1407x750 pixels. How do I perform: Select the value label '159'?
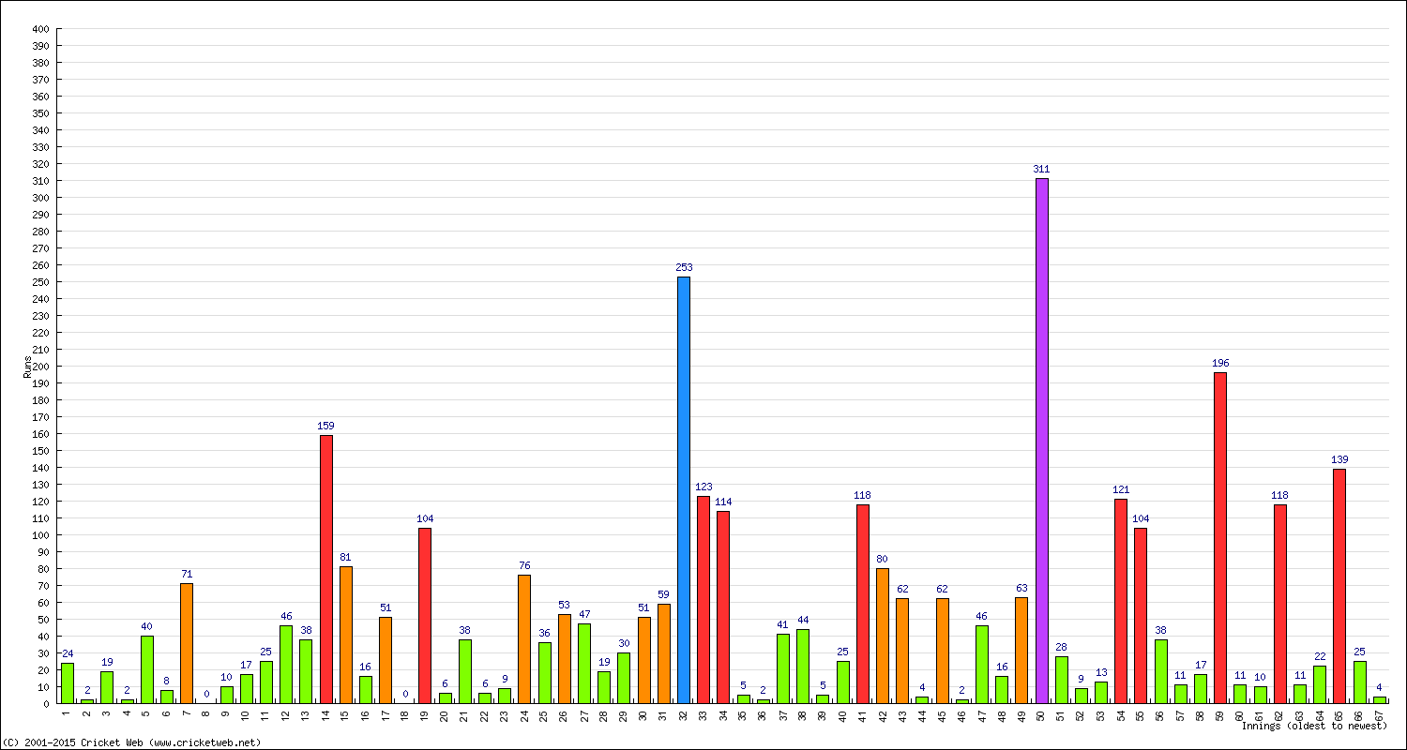tap(325, 426)
